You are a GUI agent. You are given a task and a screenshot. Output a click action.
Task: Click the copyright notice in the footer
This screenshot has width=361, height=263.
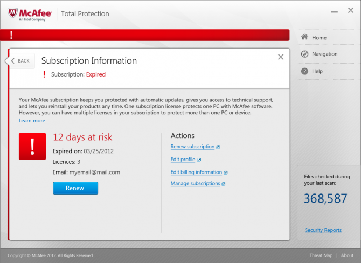click(x=51, y=255)
